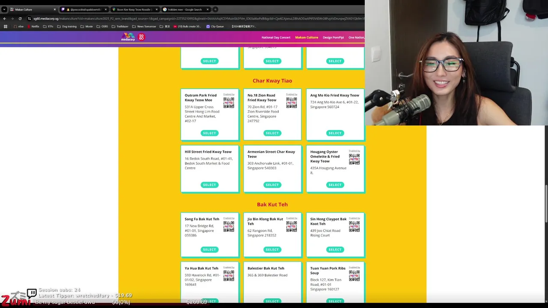548x308 pixels.
Task: Select Hill Street Fried Kway Teow
Action: tap(209, 185)
